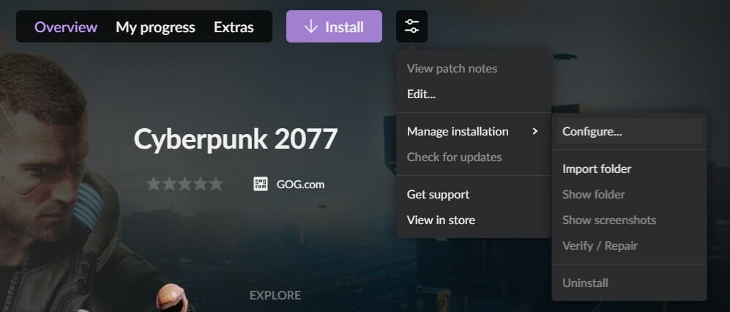Expand the Manage installation submenu arrow
The height and width of the screenshot is (312, 730).
[535, 132]
